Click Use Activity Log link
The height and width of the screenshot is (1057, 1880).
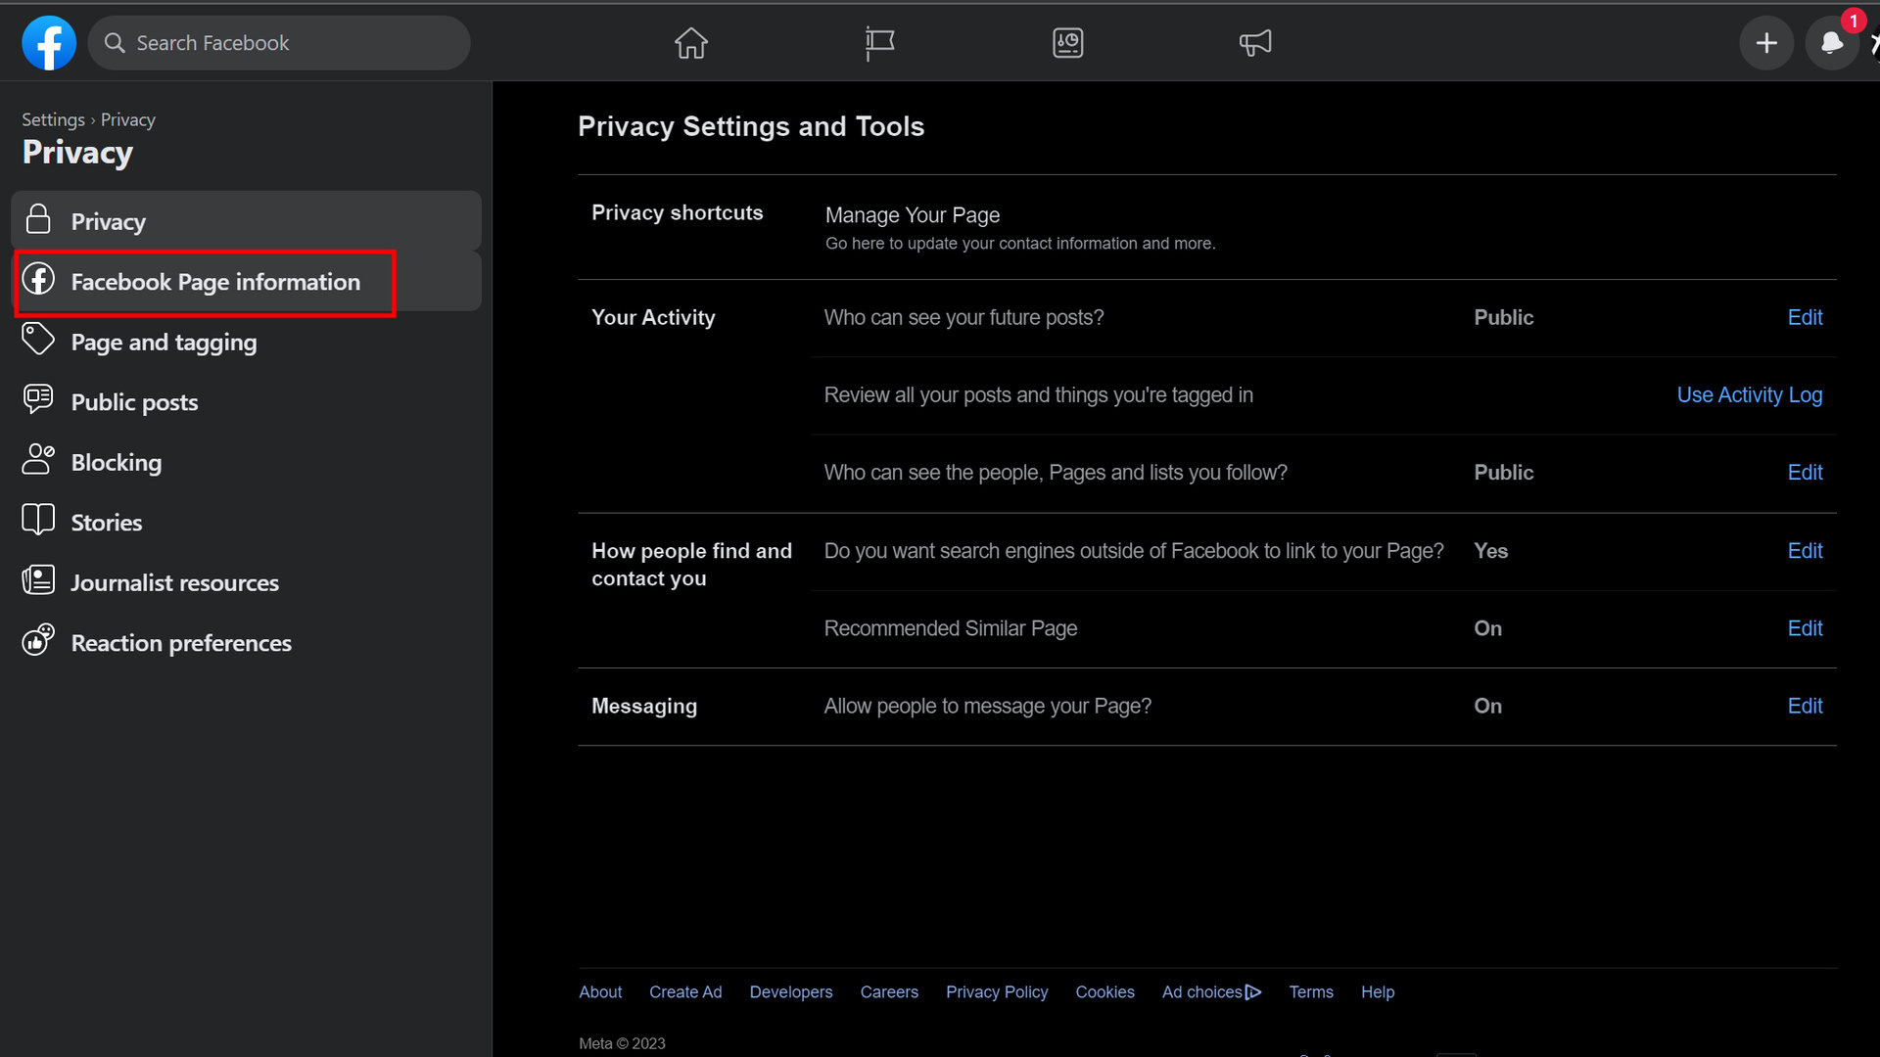tap(1749, 395)
